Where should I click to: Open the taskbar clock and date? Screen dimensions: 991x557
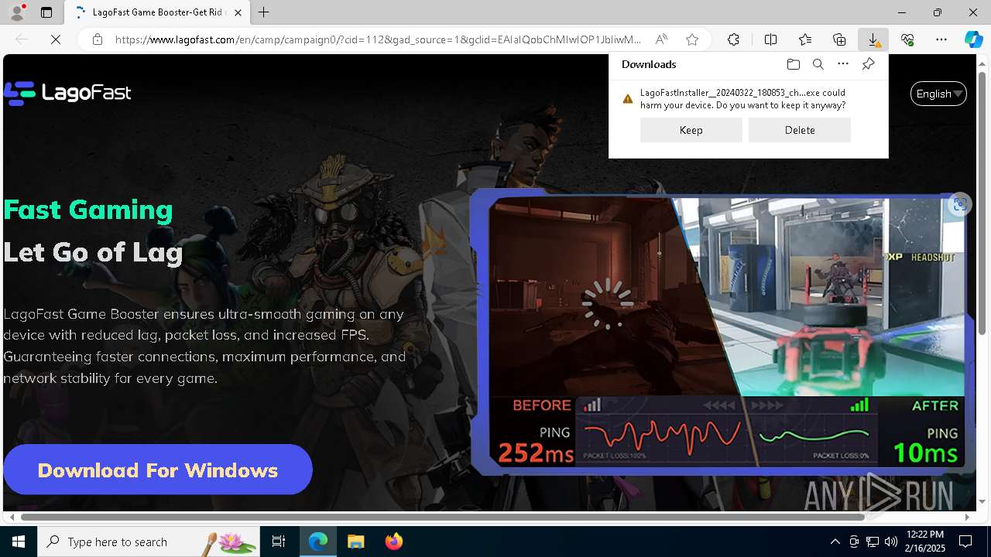[924, 542]
